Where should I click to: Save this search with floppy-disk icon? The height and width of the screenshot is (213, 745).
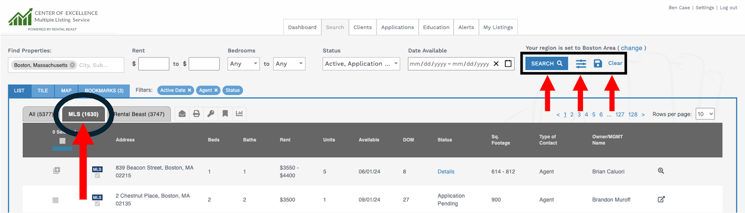point(598,64)
